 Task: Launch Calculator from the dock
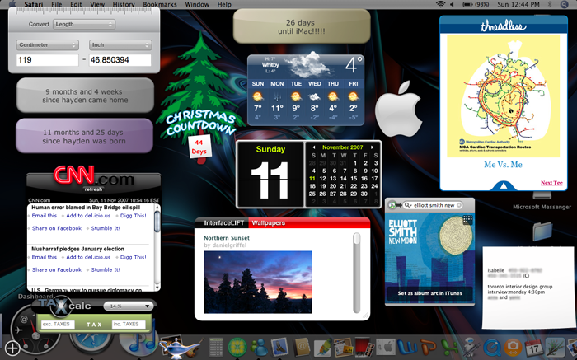(216, 347)
